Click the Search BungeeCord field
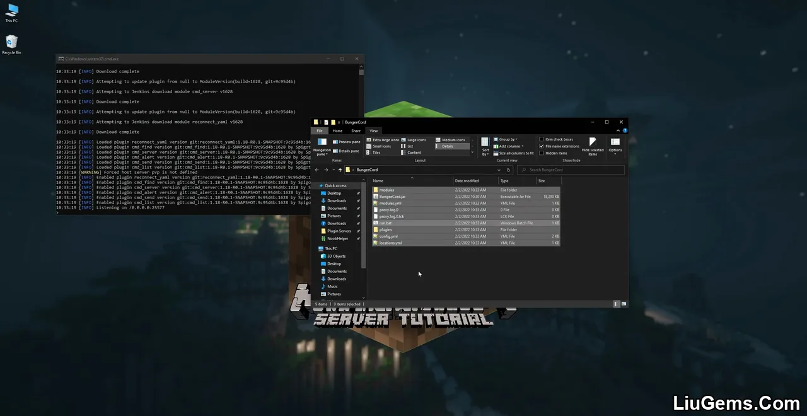This screenshot has height=416, width=807. click(x=571, y=170)
